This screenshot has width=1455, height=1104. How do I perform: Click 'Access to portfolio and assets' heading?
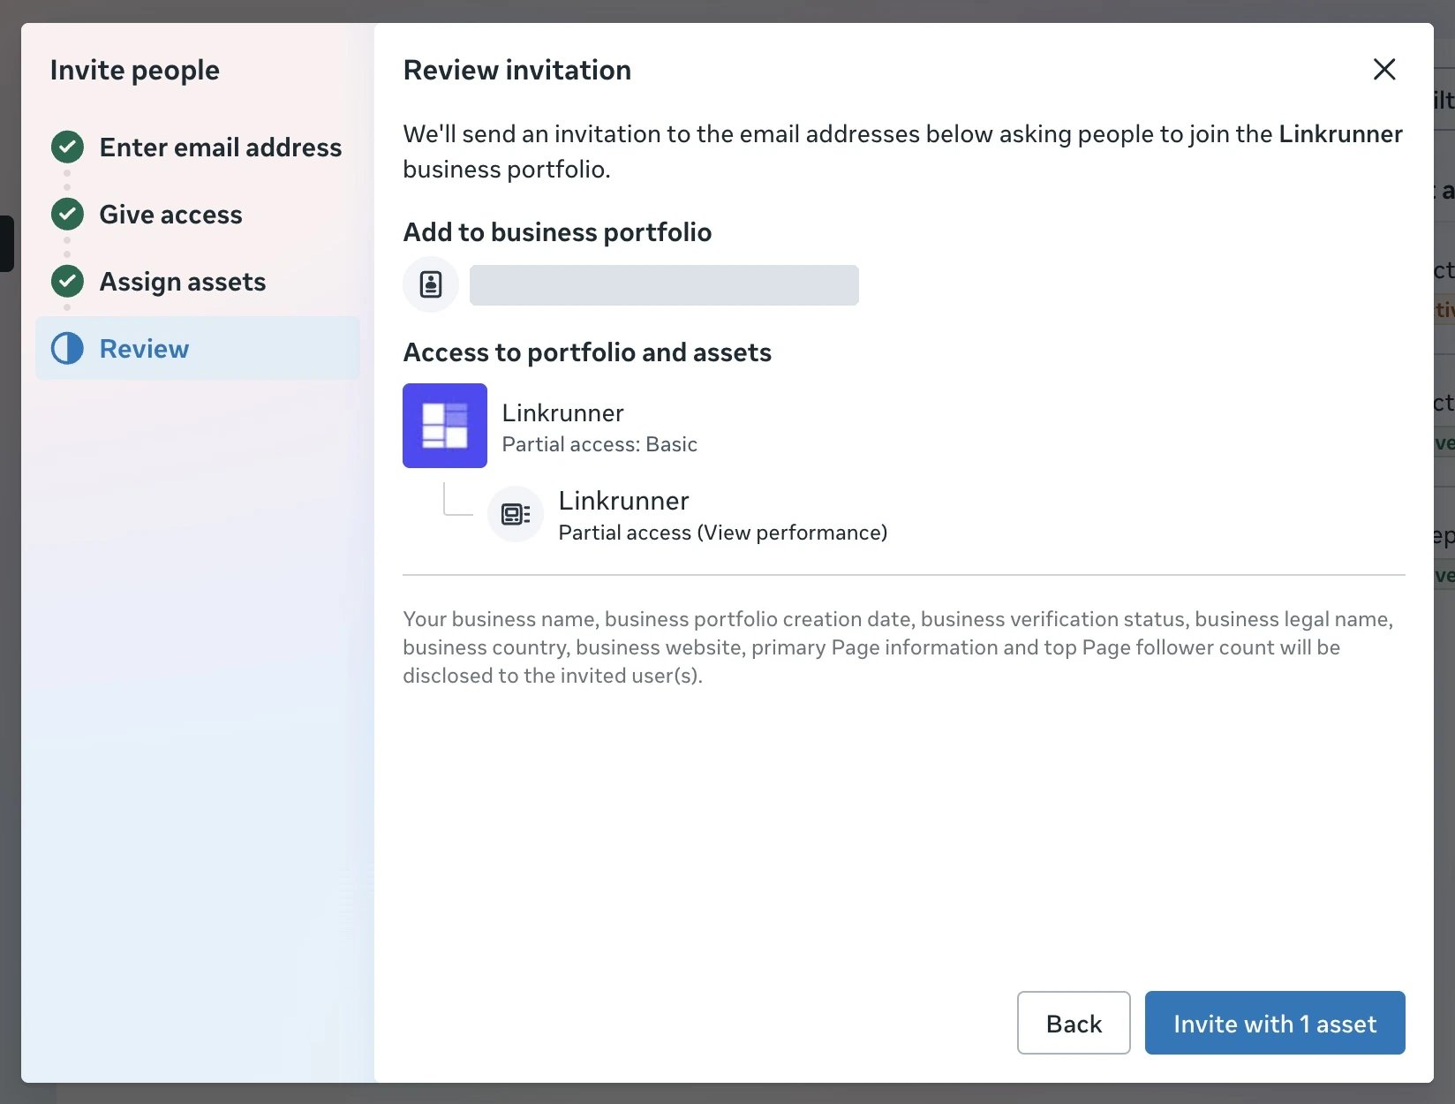[587, 352]
